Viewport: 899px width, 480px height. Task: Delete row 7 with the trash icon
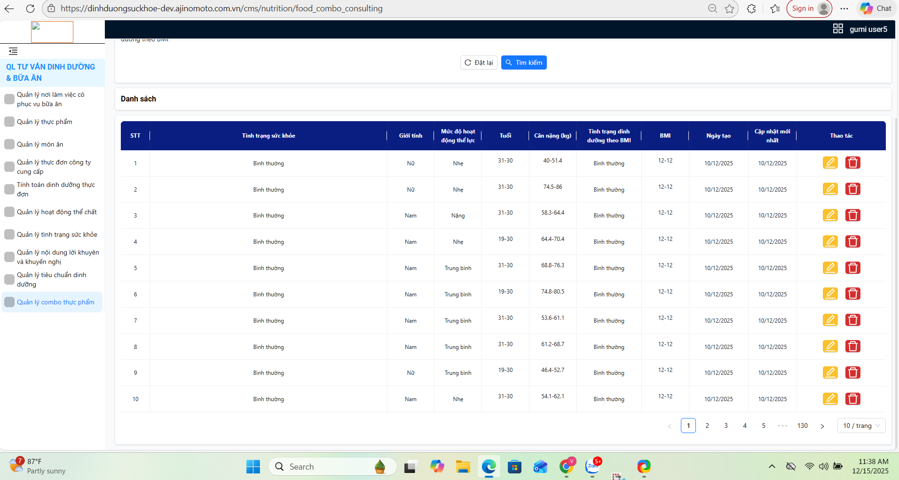[852, 320]
